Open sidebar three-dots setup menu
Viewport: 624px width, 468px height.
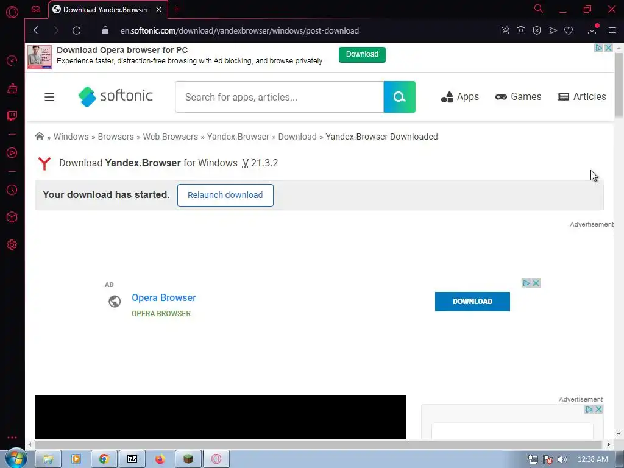point(12,438)
